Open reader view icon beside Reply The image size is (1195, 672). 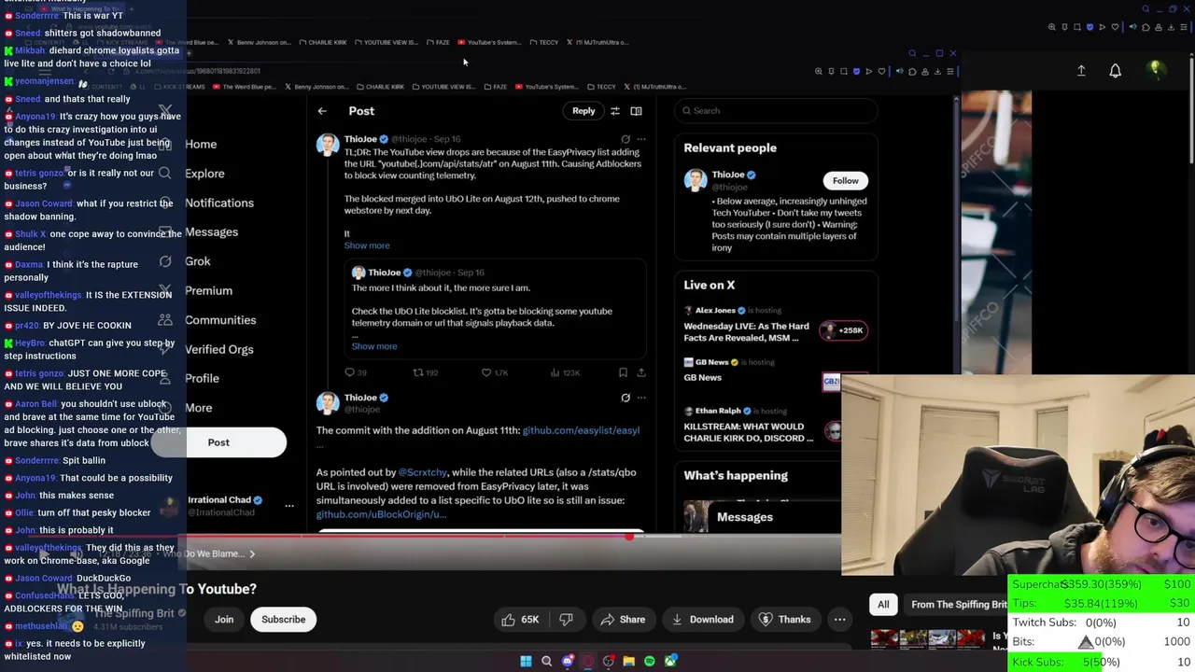coord(636,111)
